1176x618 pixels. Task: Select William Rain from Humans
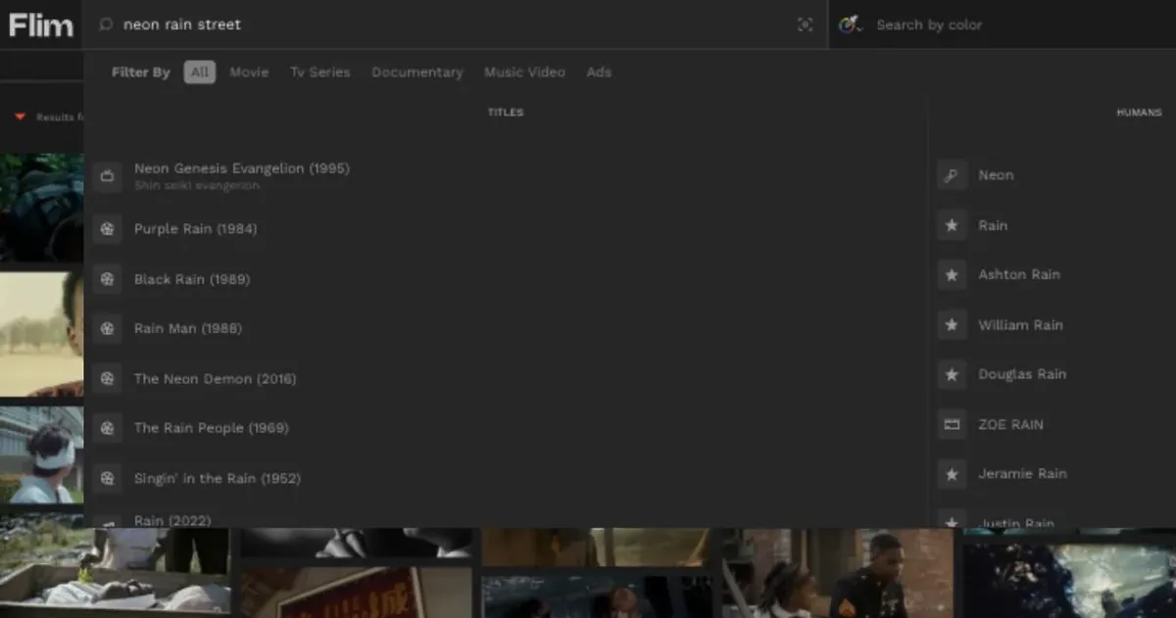pyautogui.click(x=1020, y=325)
